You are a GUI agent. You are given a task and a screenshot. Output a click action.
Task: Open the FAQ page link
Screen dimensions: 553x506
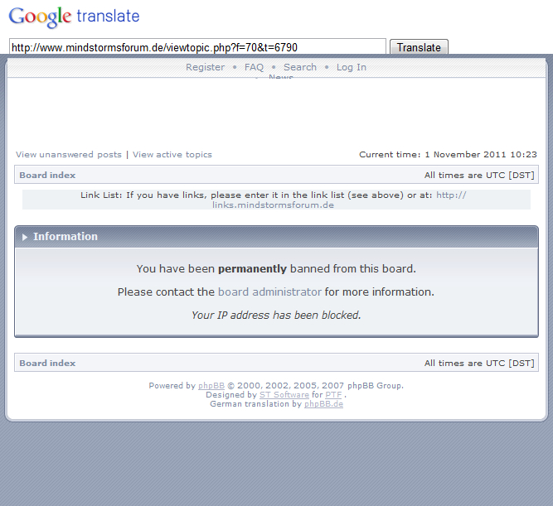tap(254, 67)
